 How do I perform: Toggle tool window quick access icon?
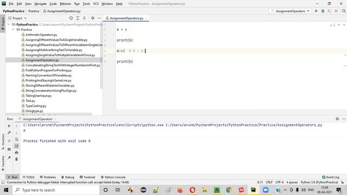(x=3, y=183)
